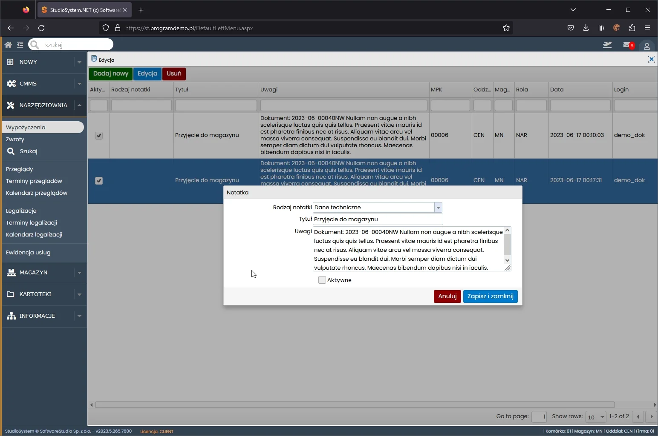Open the Rodzaj notatki dropdown
This screenshot has height=436, width=658.
click(x=438, y=208)
